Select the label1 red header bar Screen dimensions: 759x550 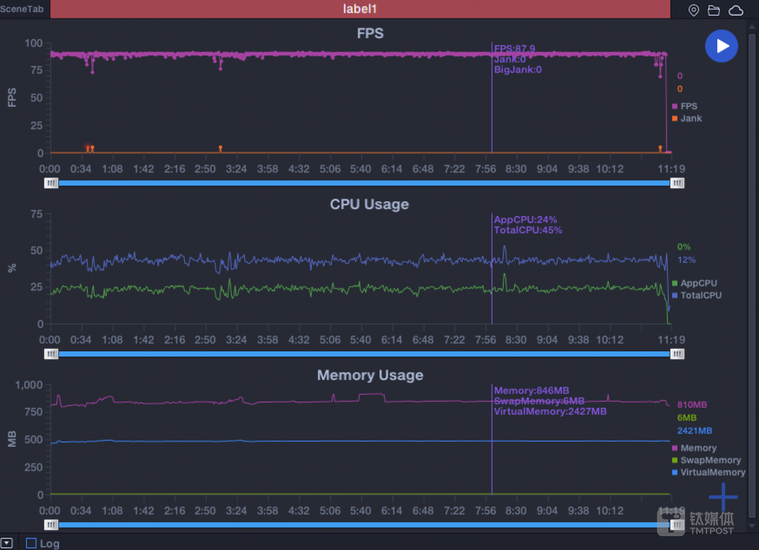(x=360, y=9)
